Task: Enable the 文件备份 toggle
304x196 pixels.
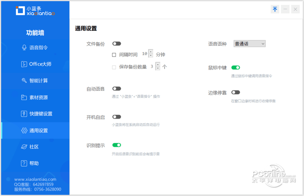Action: tap(116, 43)
